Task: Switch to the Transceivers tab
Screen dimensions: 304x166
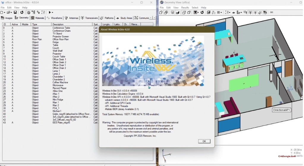Action: [x=89, y=18]
